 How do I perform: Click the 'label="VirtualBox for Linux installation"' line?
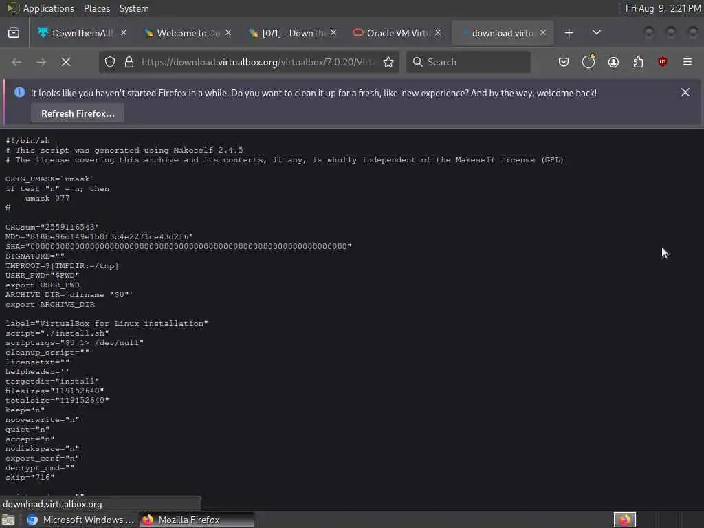click(107, 324)
